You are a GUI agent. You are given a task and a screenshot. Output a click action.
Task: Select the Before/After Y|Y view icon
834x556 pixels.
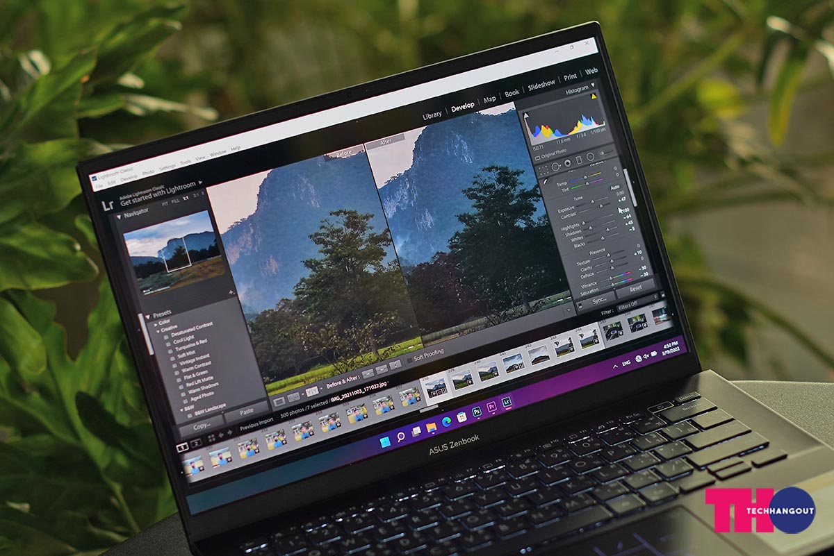(313, 391)
